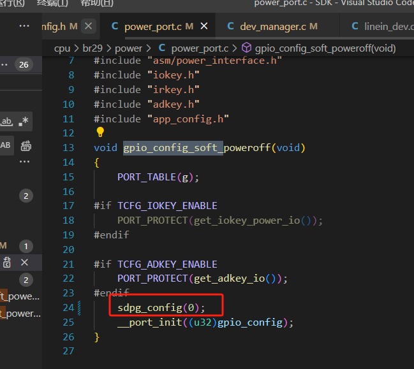This screenshot has width=414, height=369.
Task: Click the power breadcrumb folder
Action: 129,48
